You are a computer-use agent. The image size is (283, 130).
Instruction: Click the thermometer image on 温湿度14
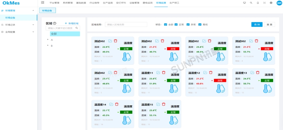[x=127, y=120]
